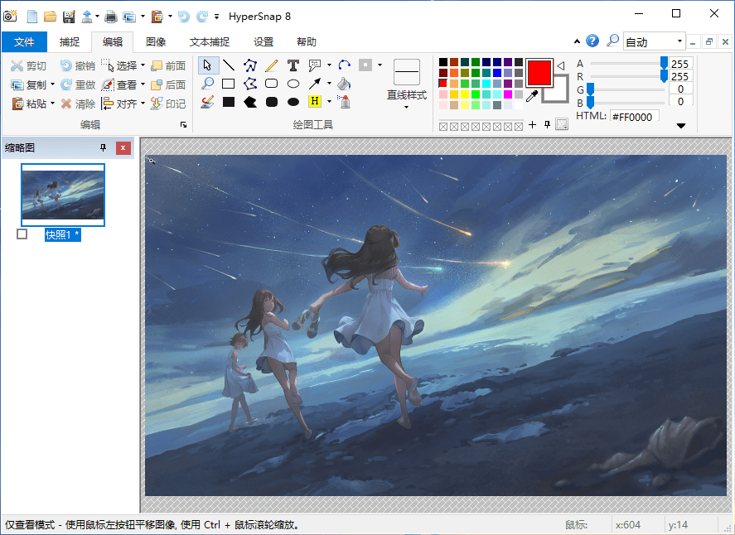Image resolution: width=735 pixels, height=535 pixels.
Task: Click the 前面 bring to front button
Action: pyautogui.click(x=168, y=65)
